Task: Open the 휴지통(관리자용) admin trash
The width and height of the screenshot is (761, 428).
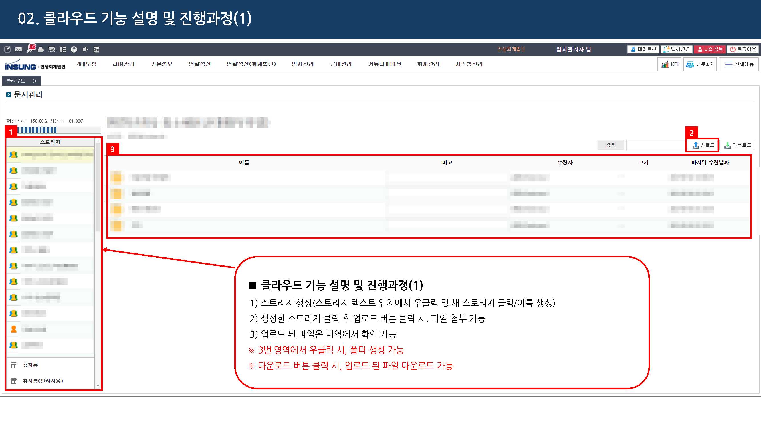Action: pyautogui.click(x=43, y=380)
